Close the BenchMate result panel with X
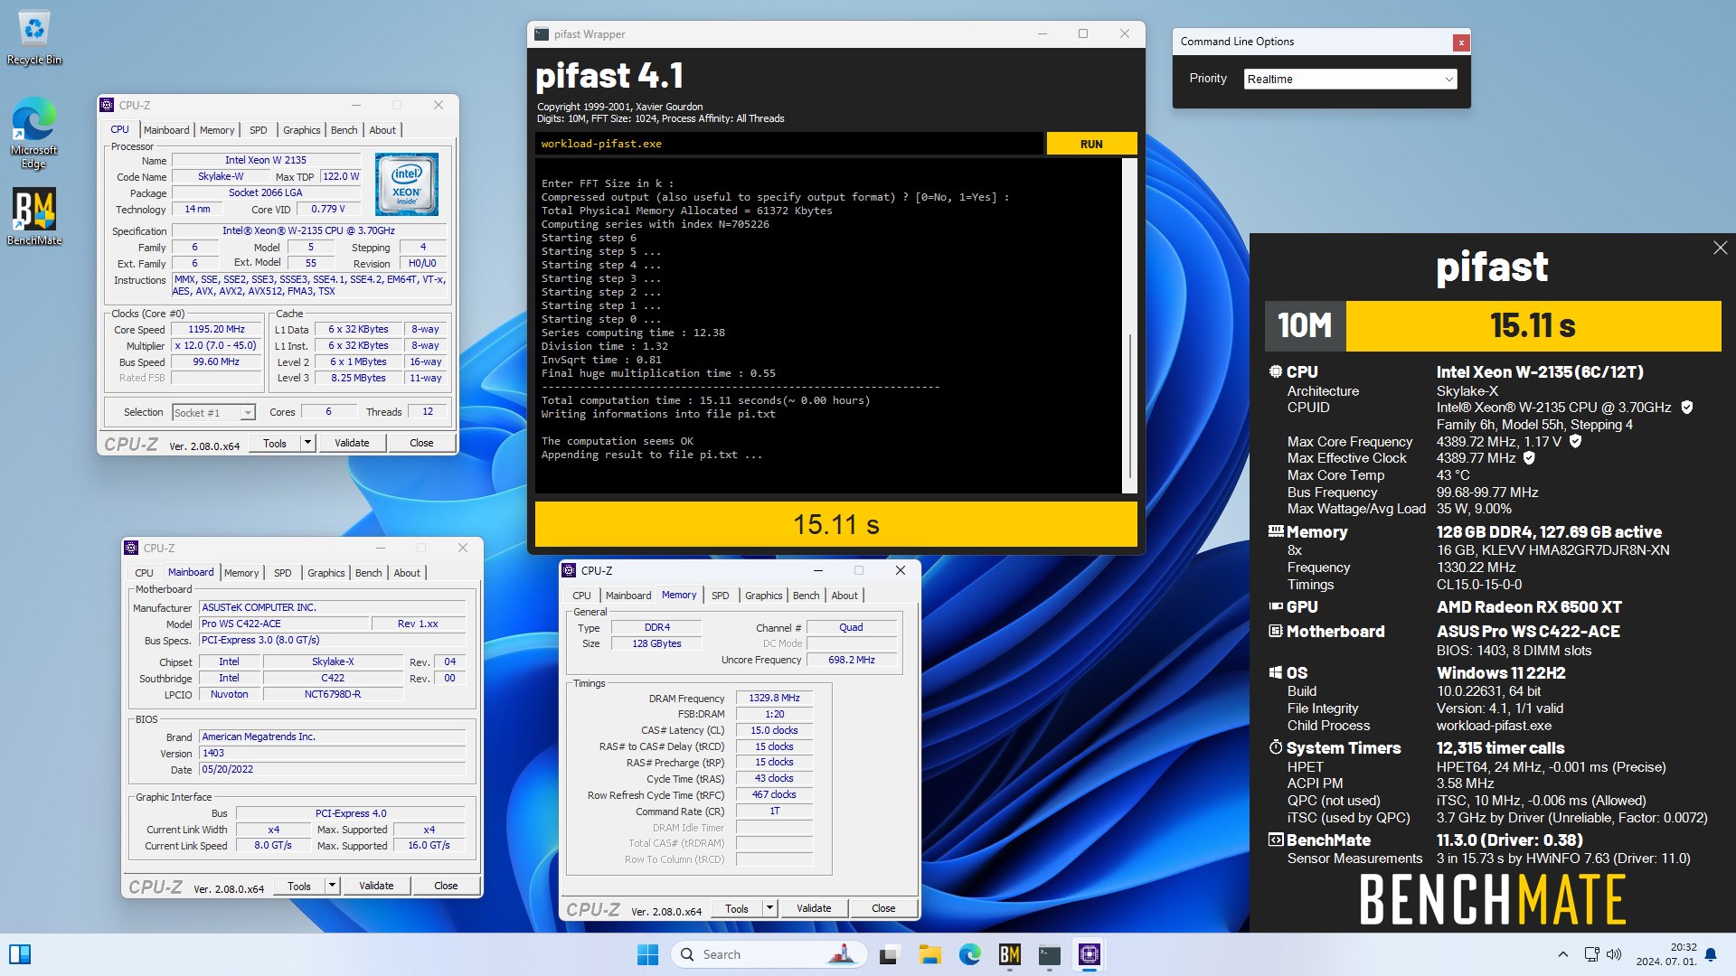 [1720, 248]
